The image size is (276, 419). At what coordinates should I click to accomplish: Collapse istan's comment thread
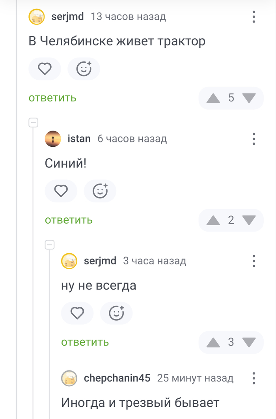point(33,122)
